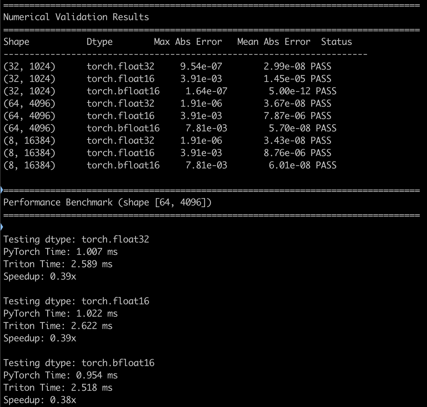Select the Triton Time: 2.518 ms value

point(58,387)
